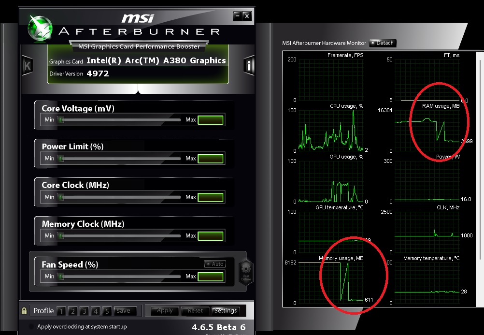Click the 4.6.5 Beta 6 version text

(219, 327)
